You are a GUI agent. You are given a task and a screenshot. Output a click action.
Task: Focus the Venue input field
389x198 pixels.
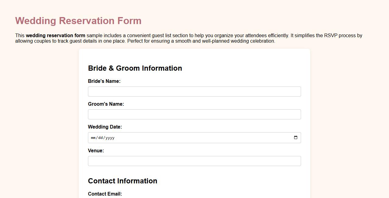tap(194, 161)
